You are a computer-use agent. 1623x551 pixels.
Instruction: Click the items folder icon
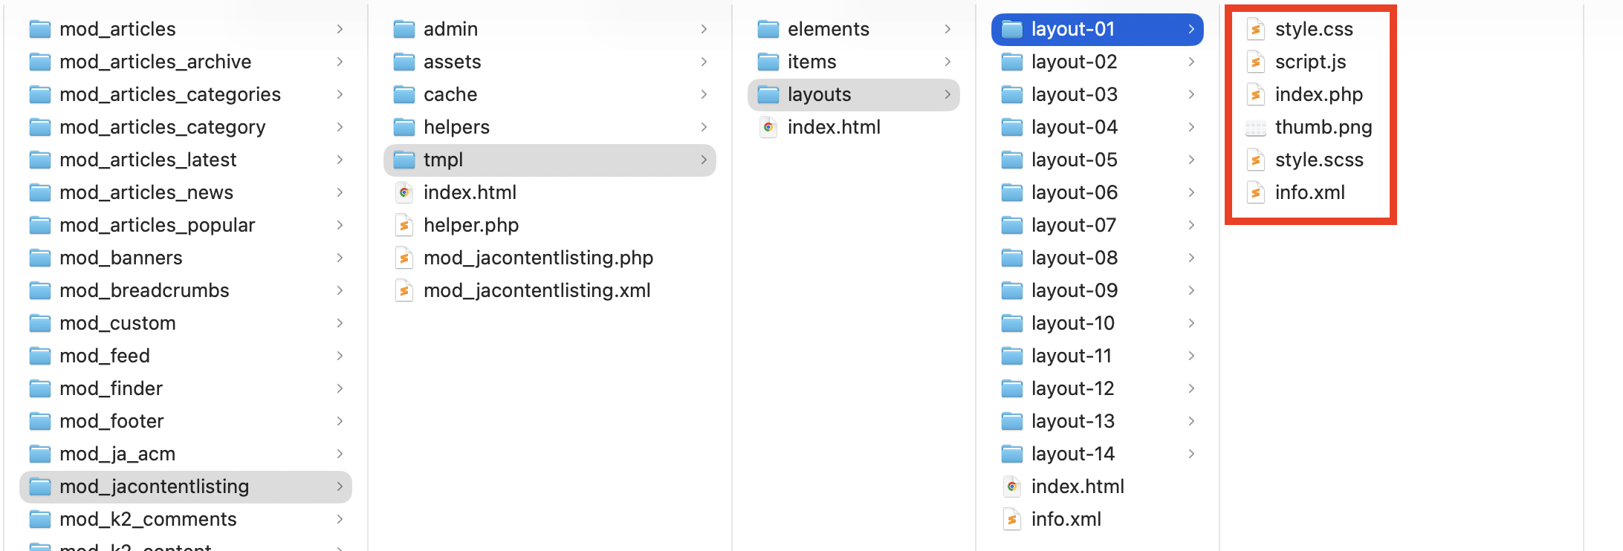click(x=768, y=62)
